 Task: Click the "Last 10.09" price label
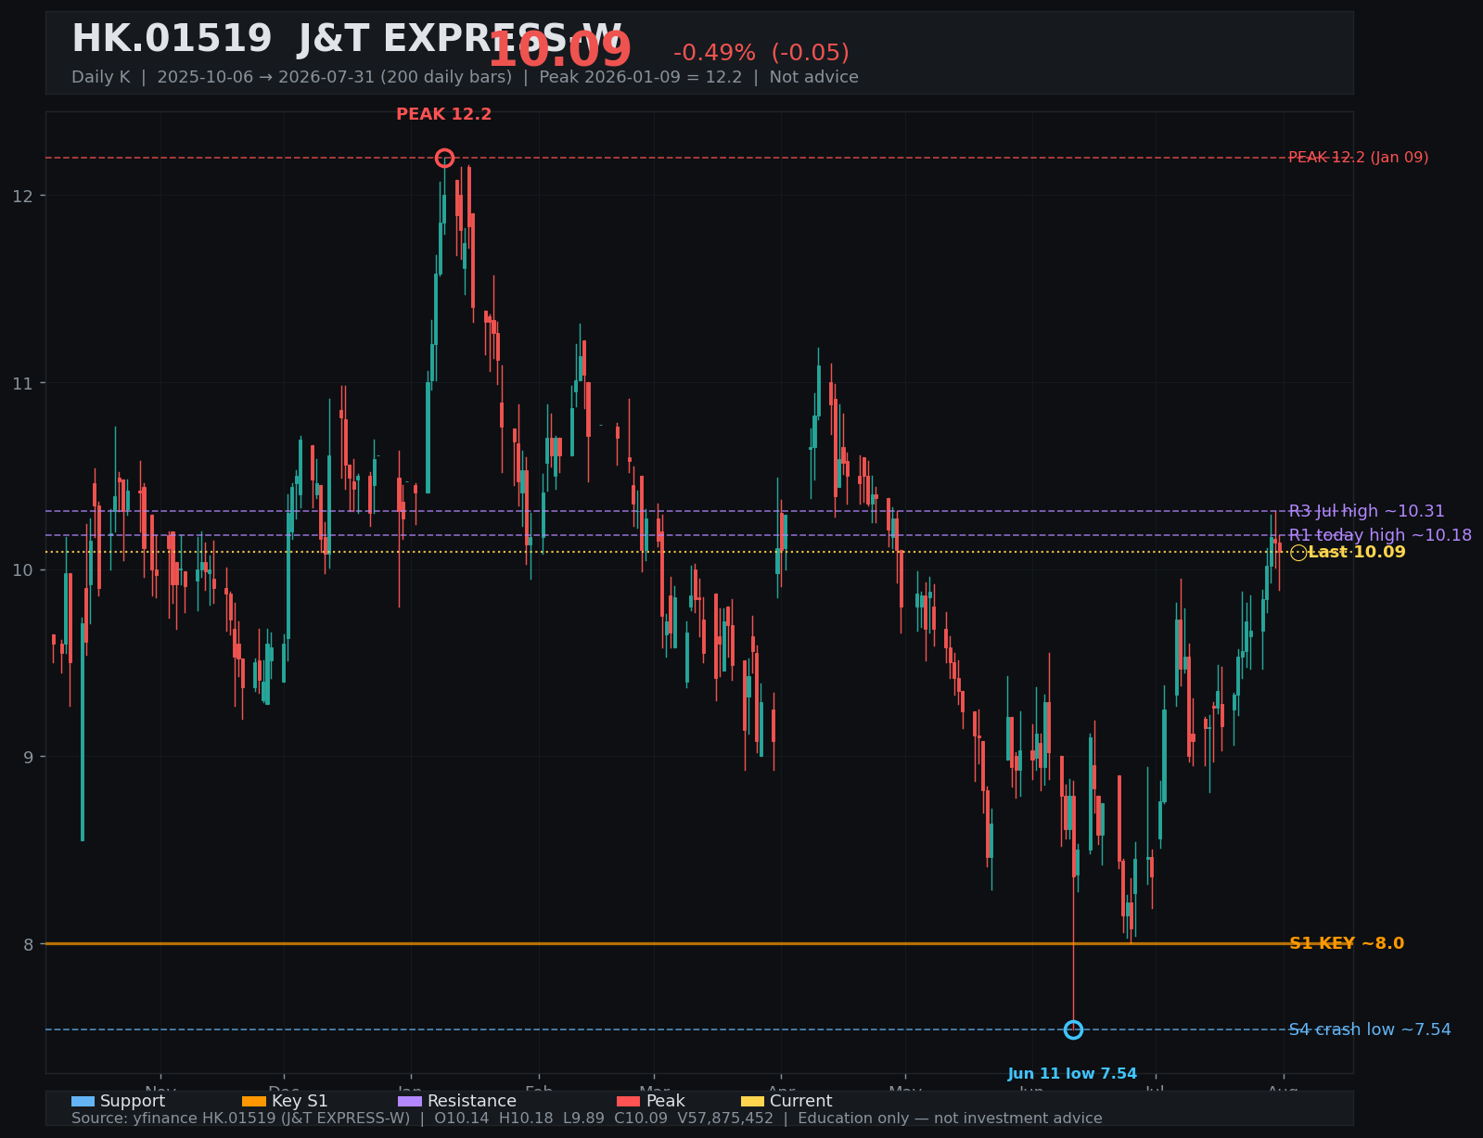[x=1357, y=553]
